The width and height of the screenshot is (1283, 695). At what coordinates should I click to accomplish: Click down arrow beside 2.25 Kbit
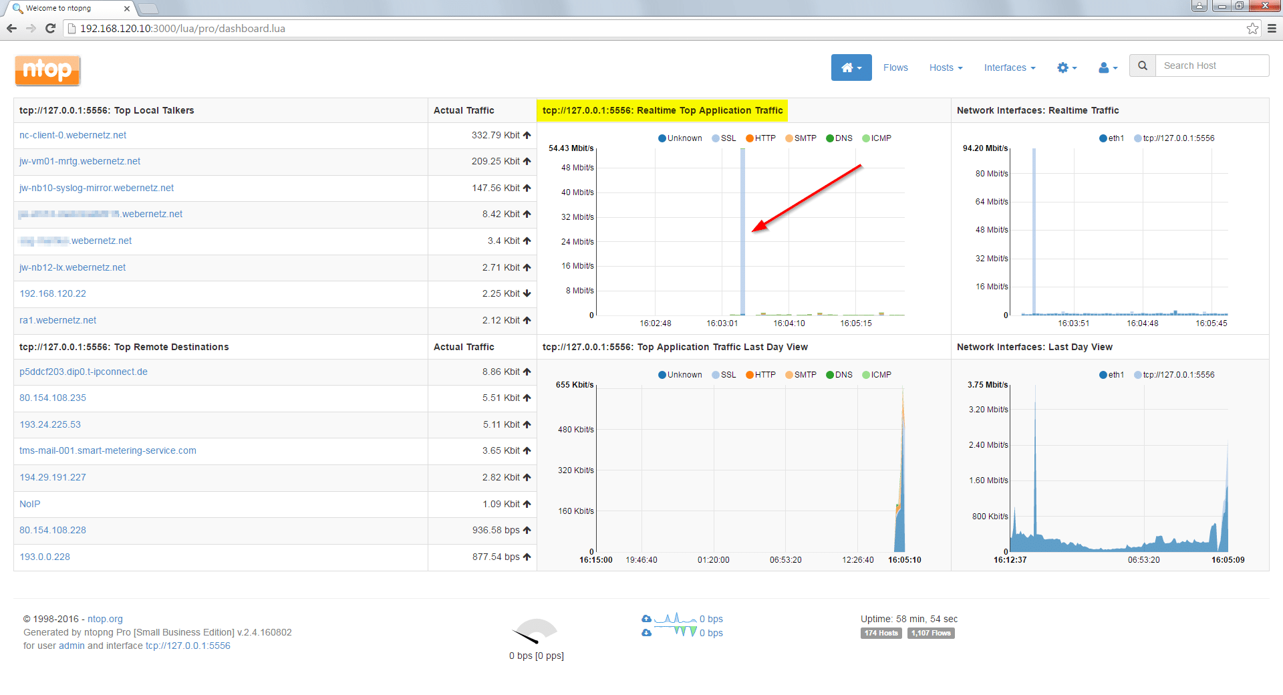click(527, 293)
